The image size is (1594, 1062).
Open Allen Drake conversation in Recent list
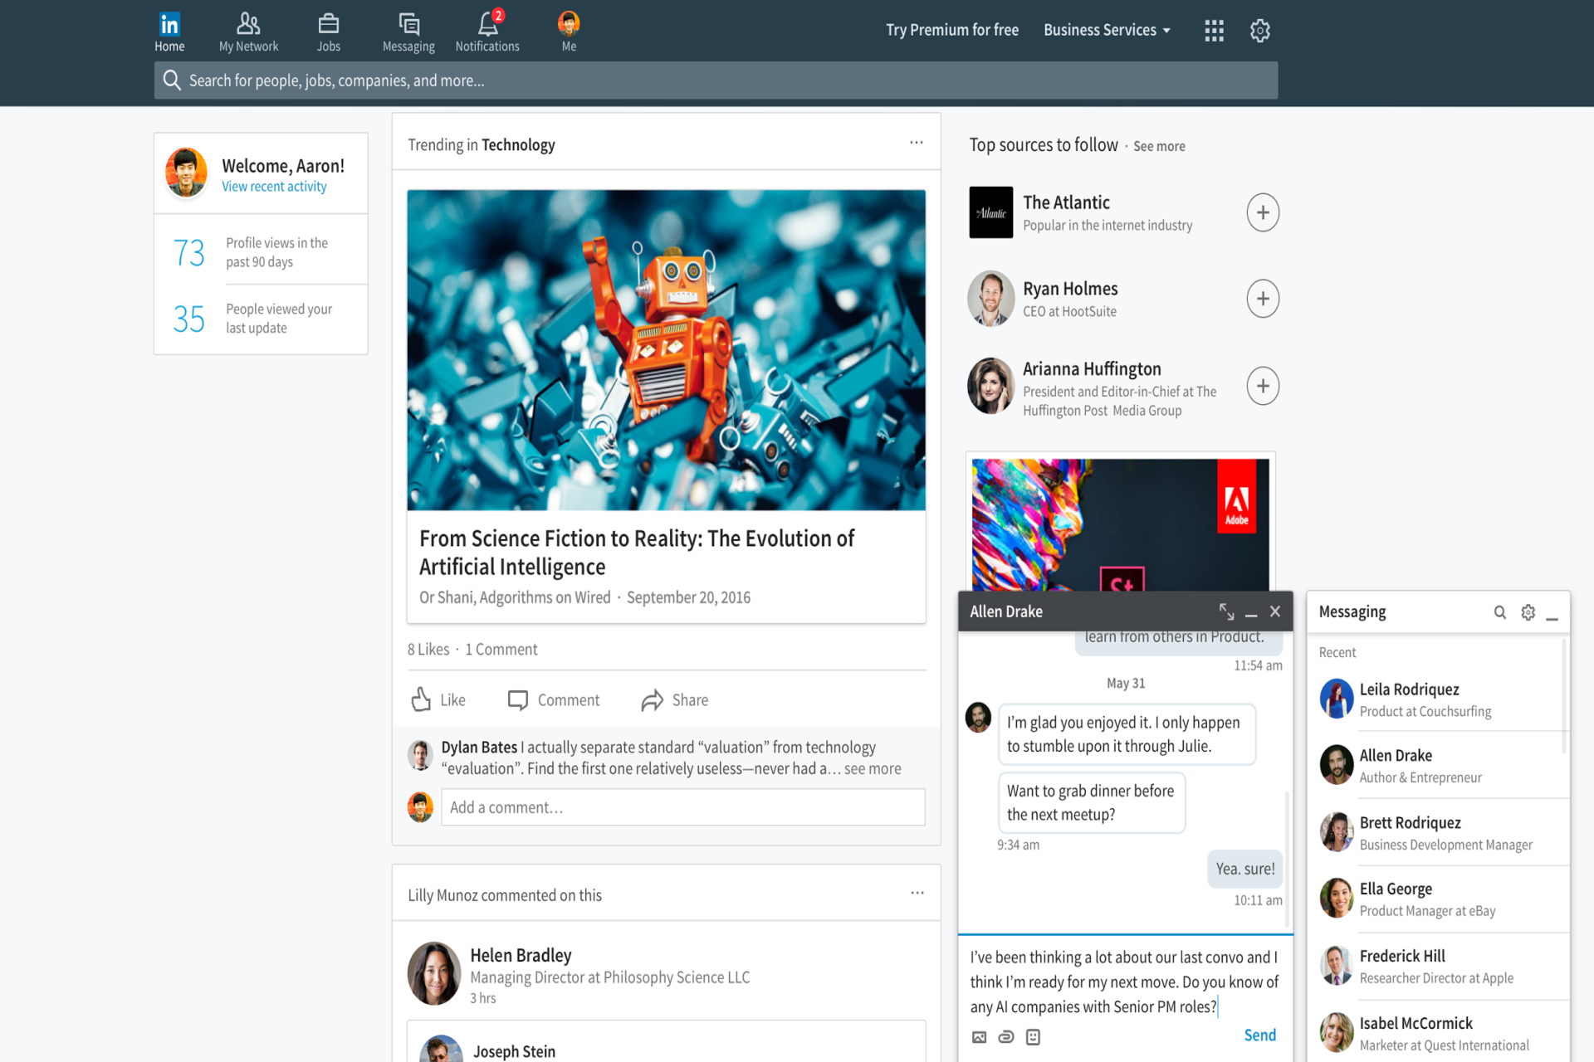click(x=1440, y=765)
